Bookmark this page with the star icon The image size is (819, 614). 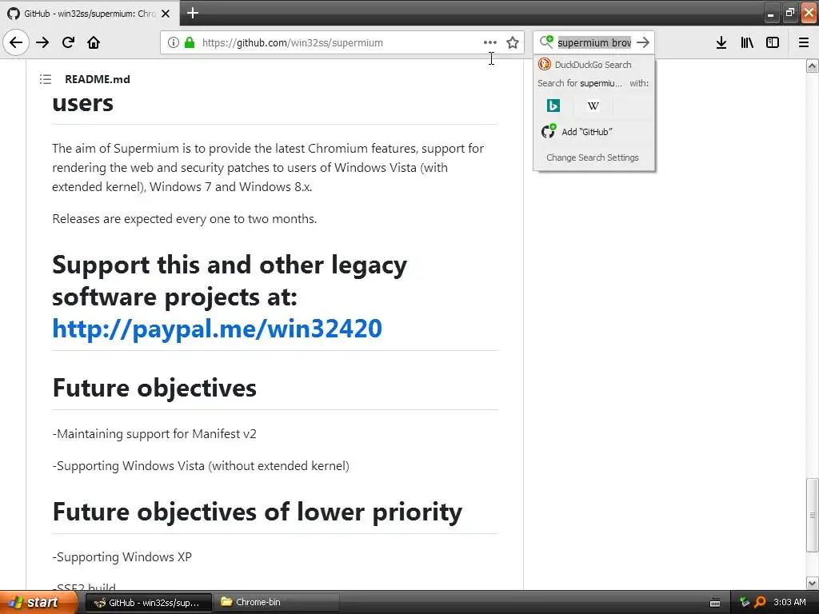pos(513,43)
